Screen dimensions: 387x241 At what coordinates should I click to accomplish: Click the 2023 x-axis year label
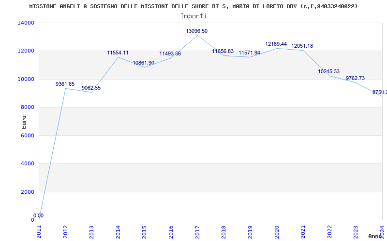356,232
